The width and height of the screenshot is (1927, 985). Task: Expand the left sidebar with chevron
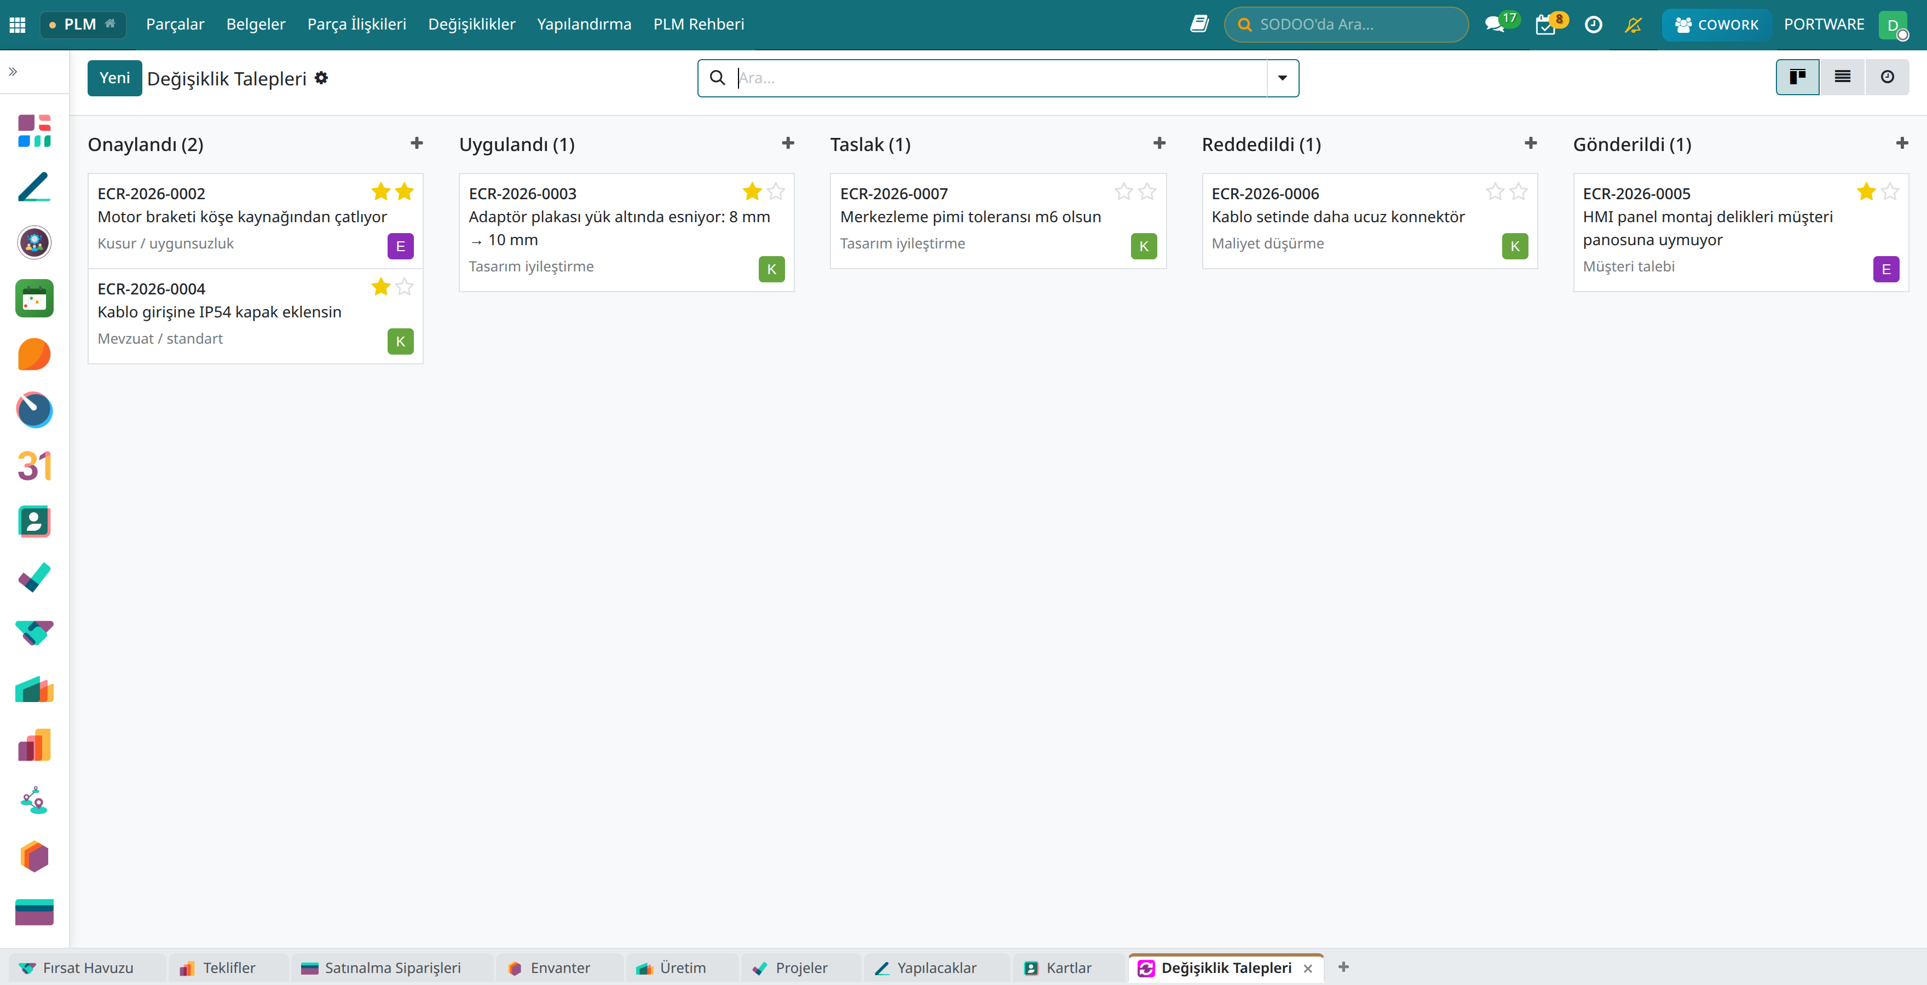13,72
